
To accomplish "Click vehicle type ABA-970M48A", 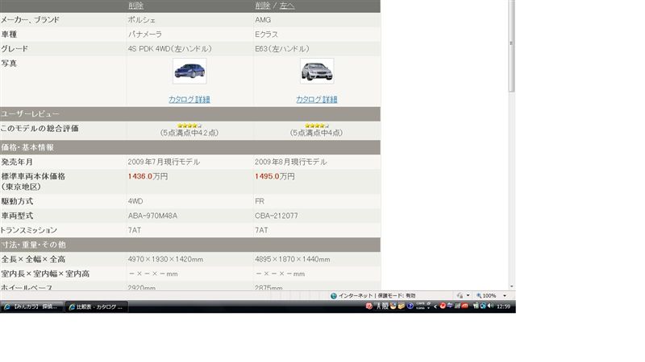I will (152, 216).
